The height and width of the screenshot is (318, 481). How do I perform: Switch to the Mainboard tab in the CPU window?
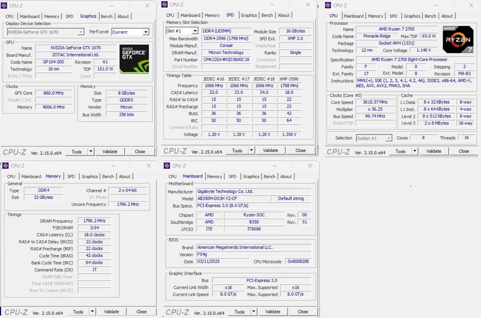click(353, 16)
